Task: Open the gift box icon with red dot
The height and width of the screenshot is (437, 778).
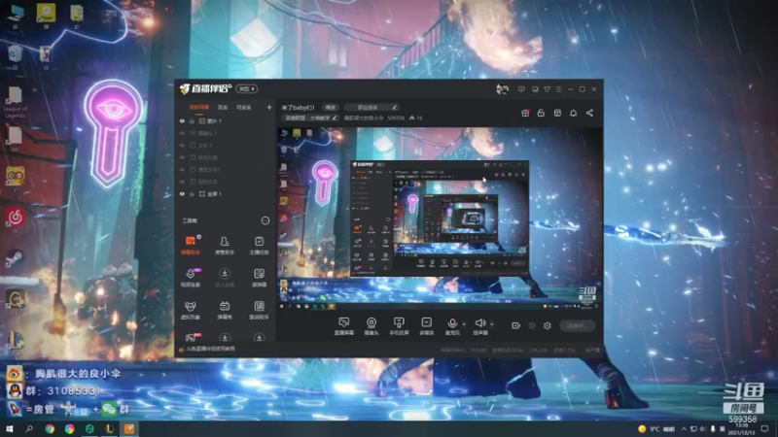Action: pos(525,113)
